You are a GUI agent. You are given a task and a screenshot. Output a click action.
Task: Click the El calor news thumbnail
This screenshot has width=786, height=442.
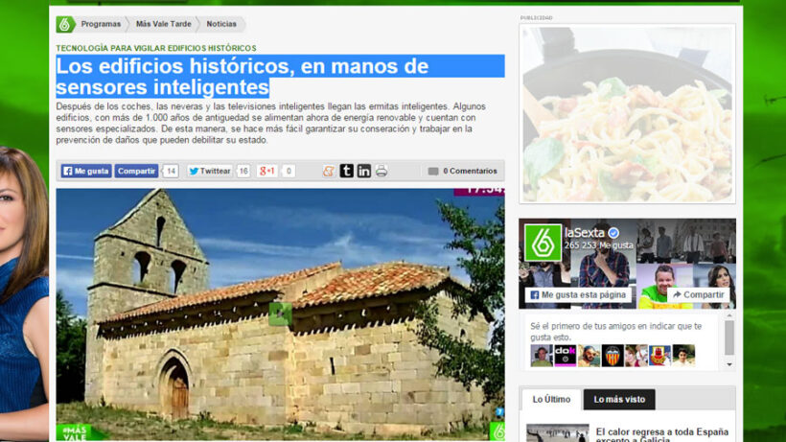558,433
